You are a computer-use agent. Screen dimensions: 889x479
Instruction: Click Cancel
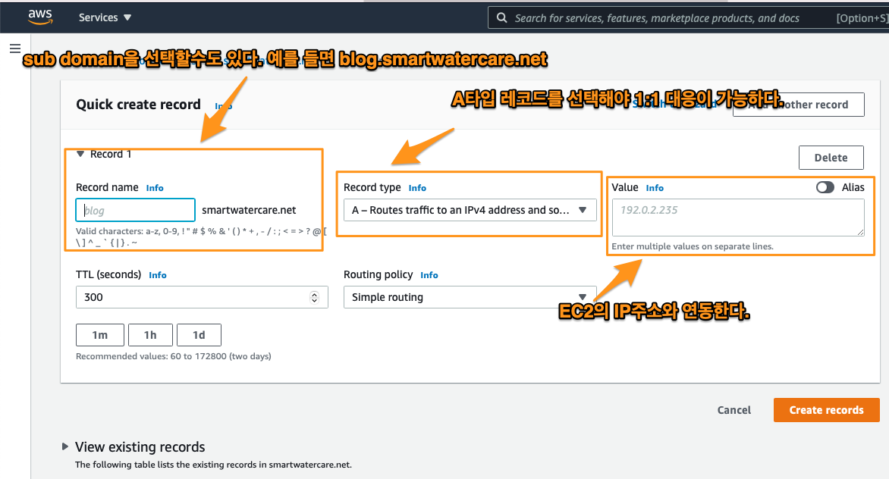pos(734,410)
